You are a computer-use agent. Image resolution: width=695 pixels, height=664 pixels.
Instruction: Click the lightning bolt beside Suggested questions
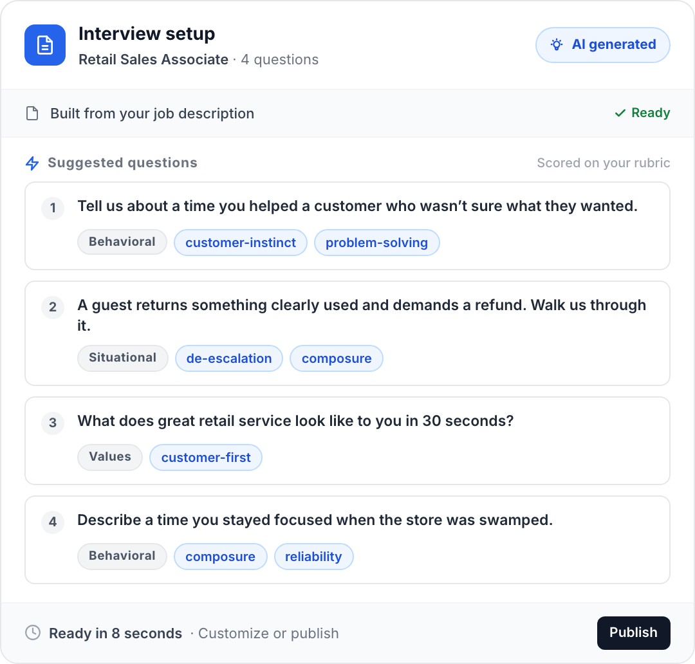32,163
